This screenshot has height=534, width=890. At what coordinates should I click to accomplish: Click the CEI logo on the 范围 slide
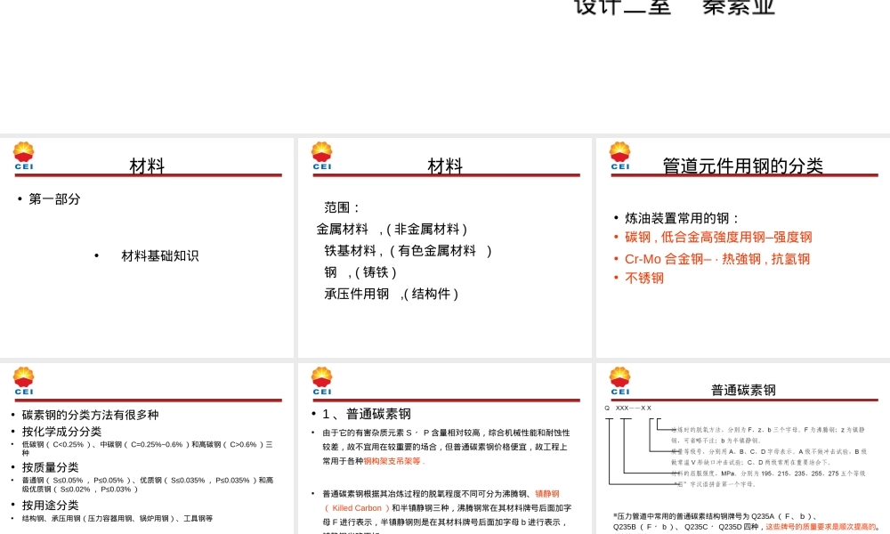tap(322, 156)
